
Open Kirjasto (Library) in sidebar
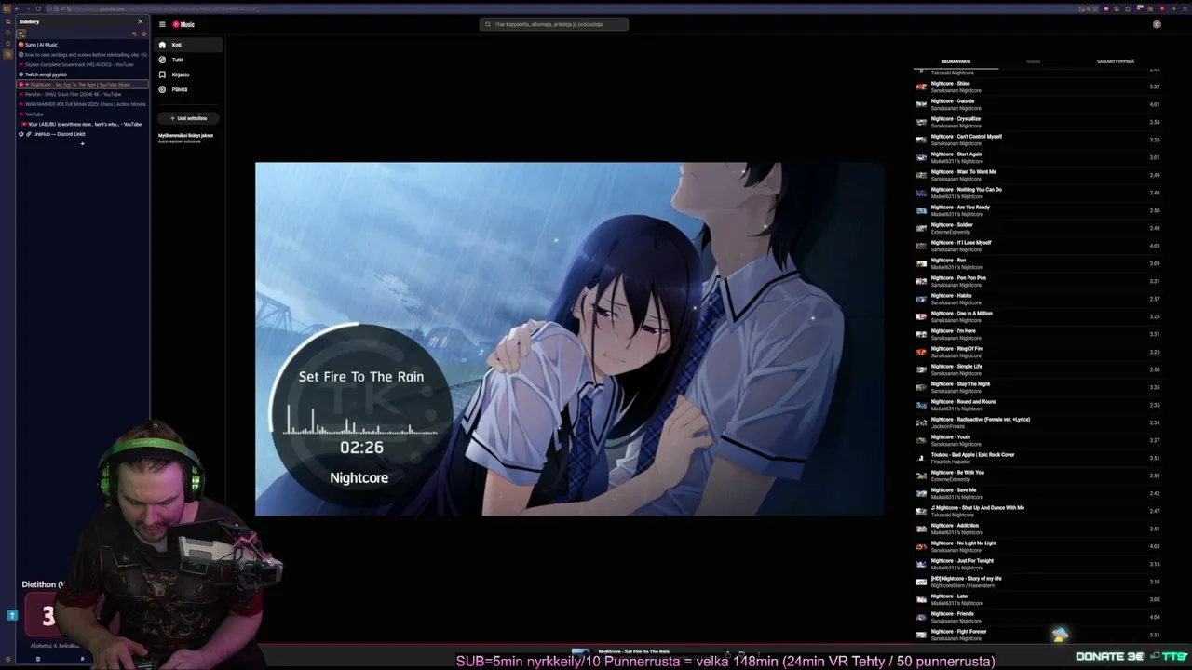(189, 74)
